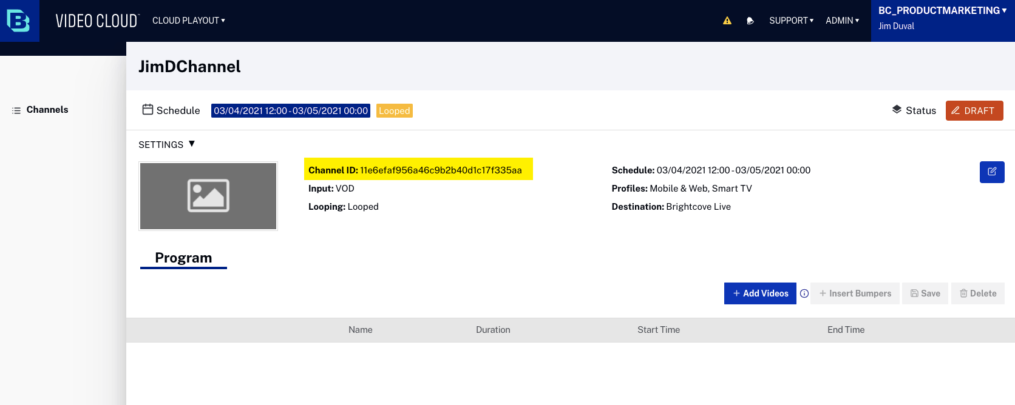Click the Channels list icon in sidebar
The image size is (1015, 405).
pyautogui.click(x=16, y=110)
